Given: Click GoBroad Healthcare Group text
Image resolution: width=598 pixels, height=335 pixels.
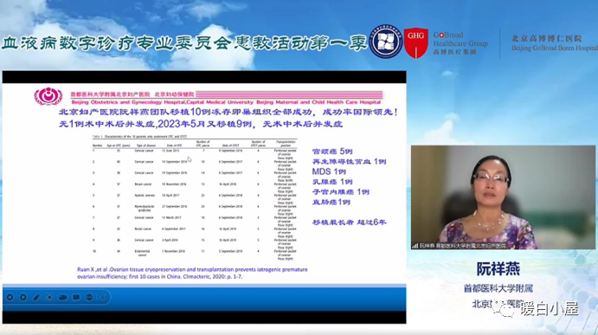Looking at the screenshot, I should pyautogui.click(x=460, y=39).
